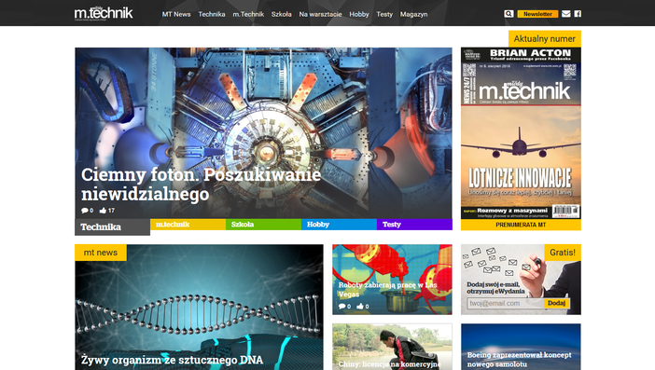Select the yellow m.technik slider tab

(x=188, y=225)
